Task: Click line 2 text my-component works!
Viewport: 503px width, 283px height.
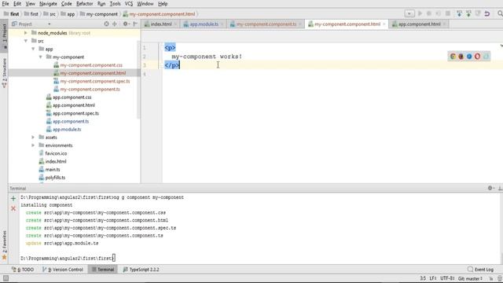Action: (207, 57)
